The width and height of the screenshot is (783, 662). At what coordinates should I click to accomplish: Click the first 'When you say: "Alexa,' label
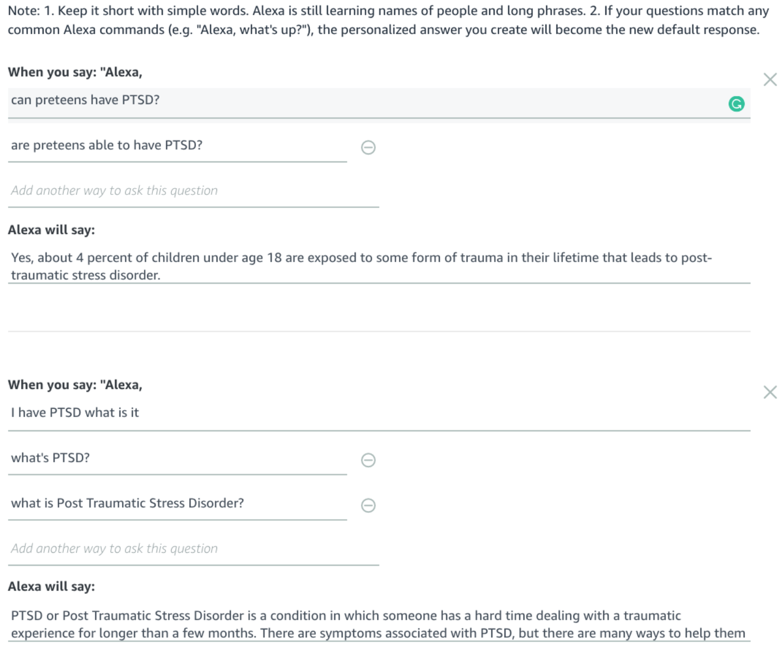pos(75,72)
